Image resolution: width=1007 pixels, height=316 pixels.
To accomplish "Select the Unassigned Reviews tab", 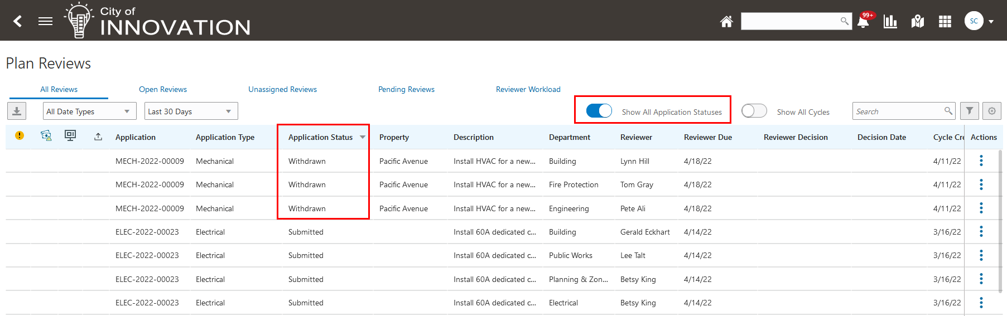I will pos(282,89).
